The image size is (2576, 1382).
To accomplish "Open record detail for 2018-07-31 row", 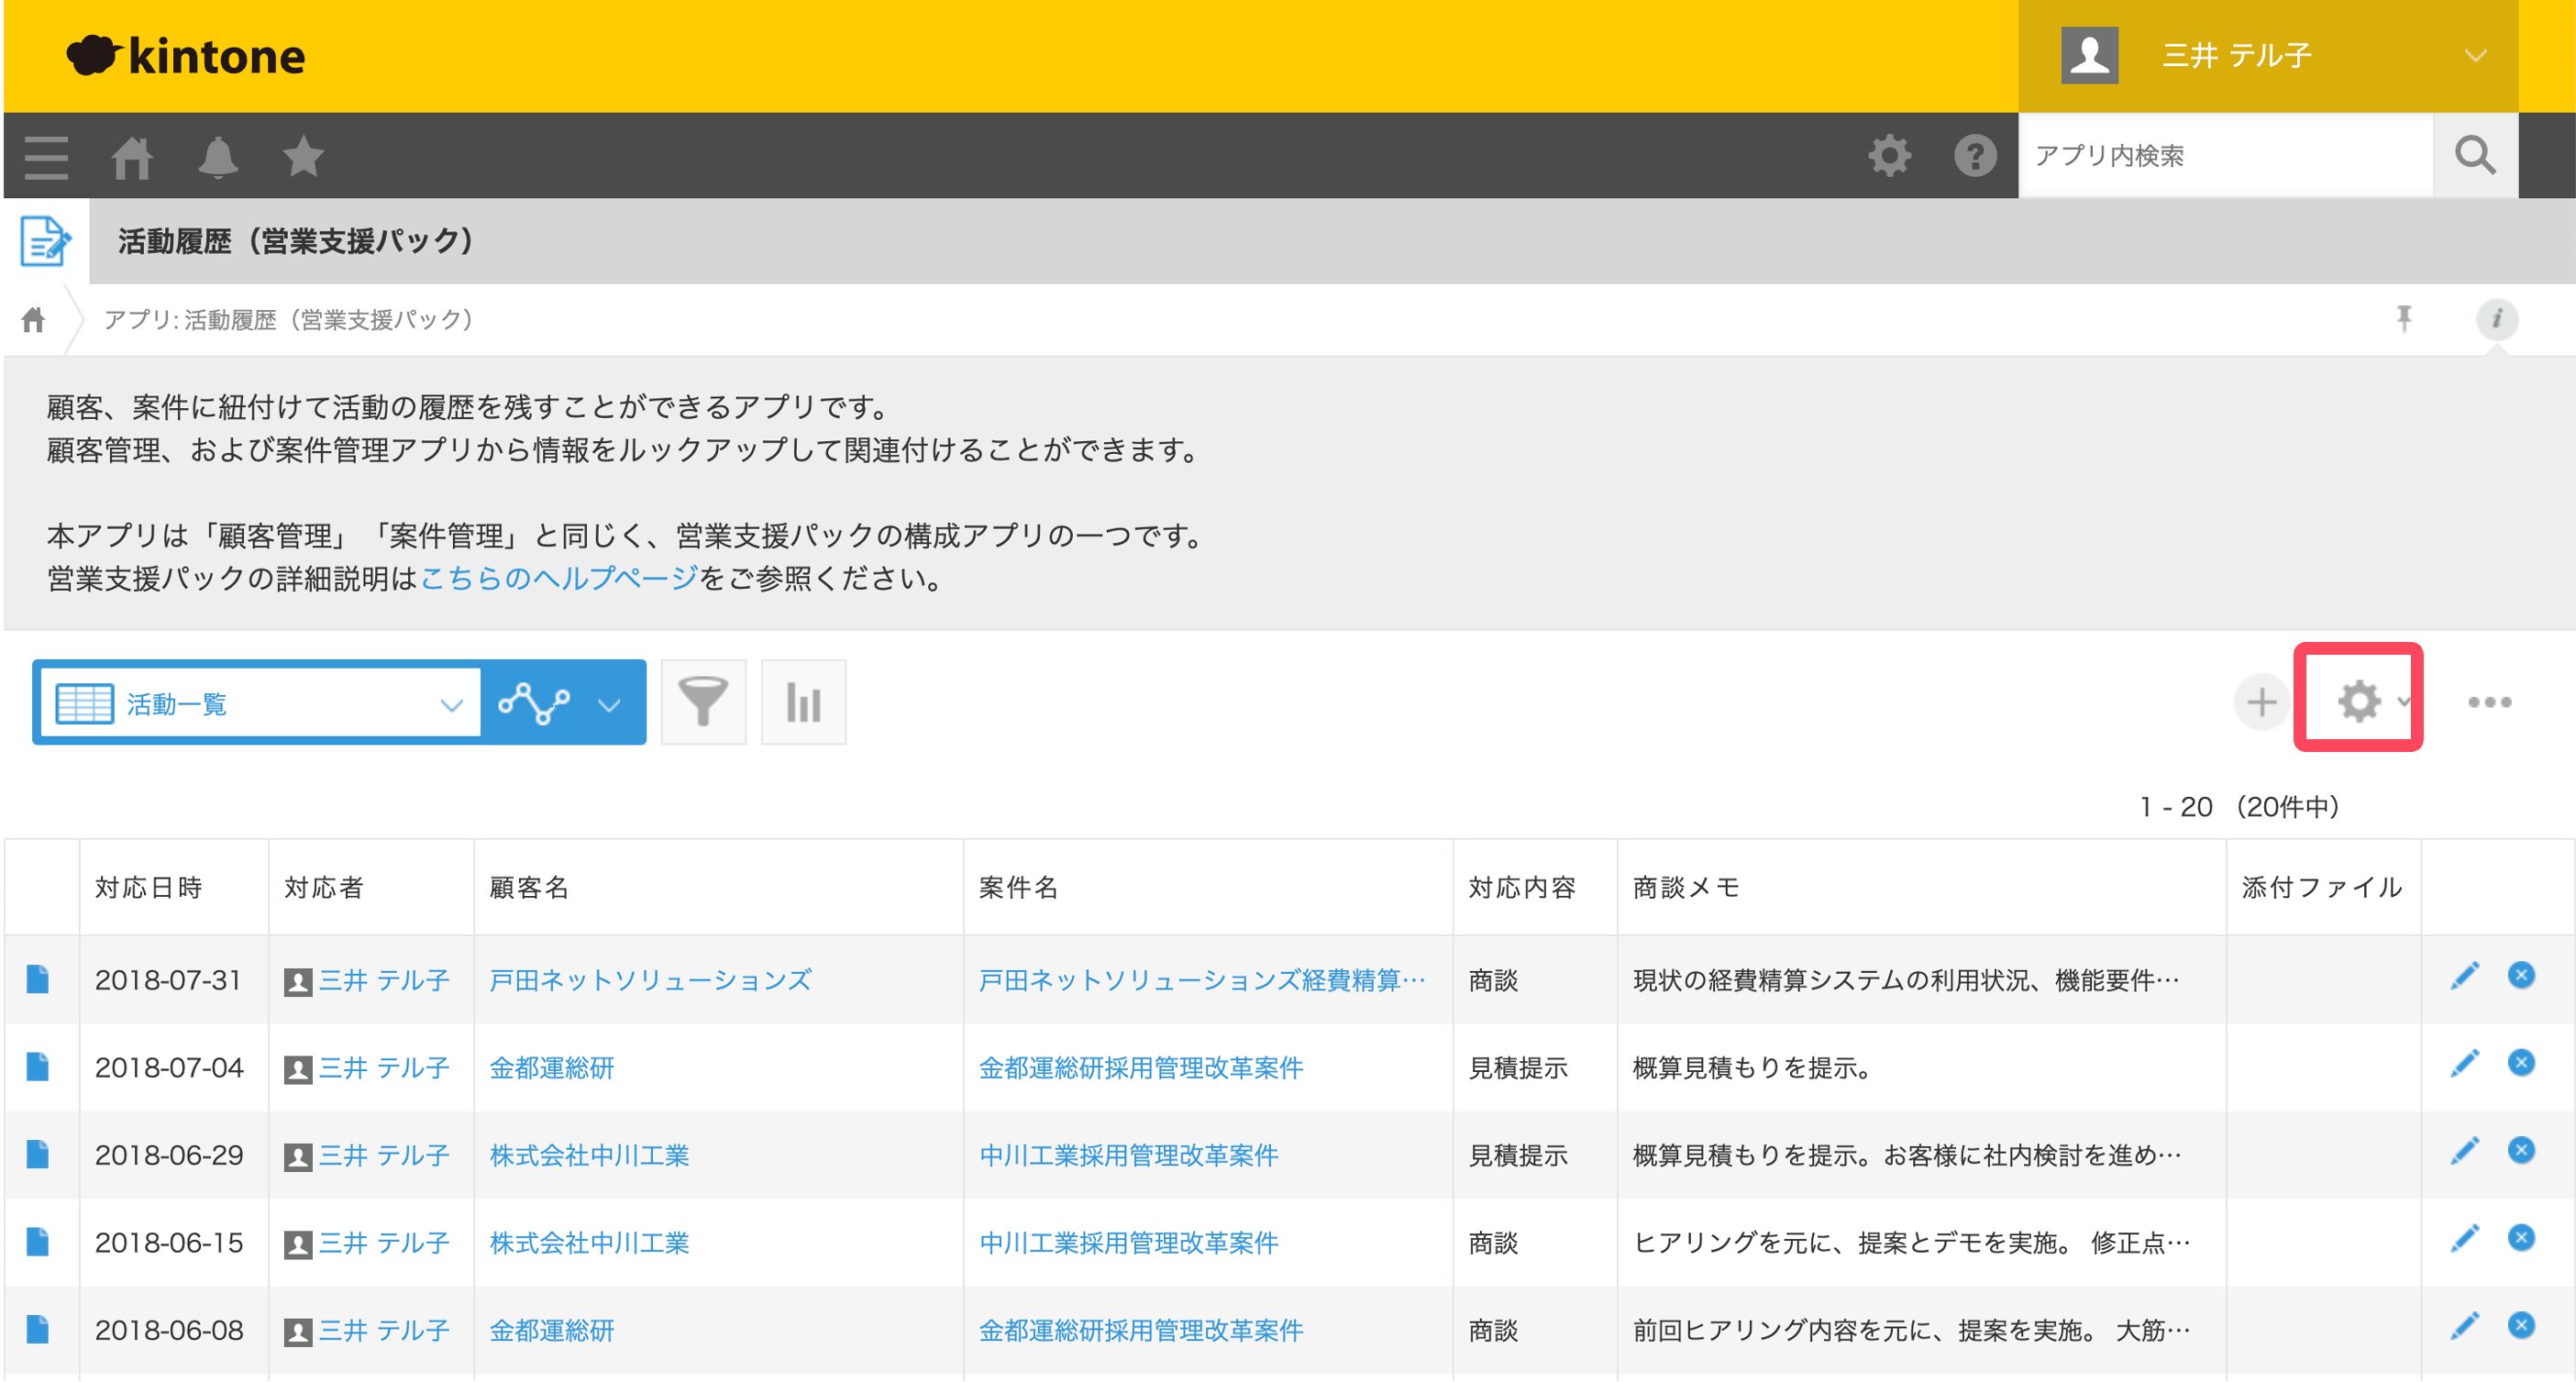I will 38,979.
